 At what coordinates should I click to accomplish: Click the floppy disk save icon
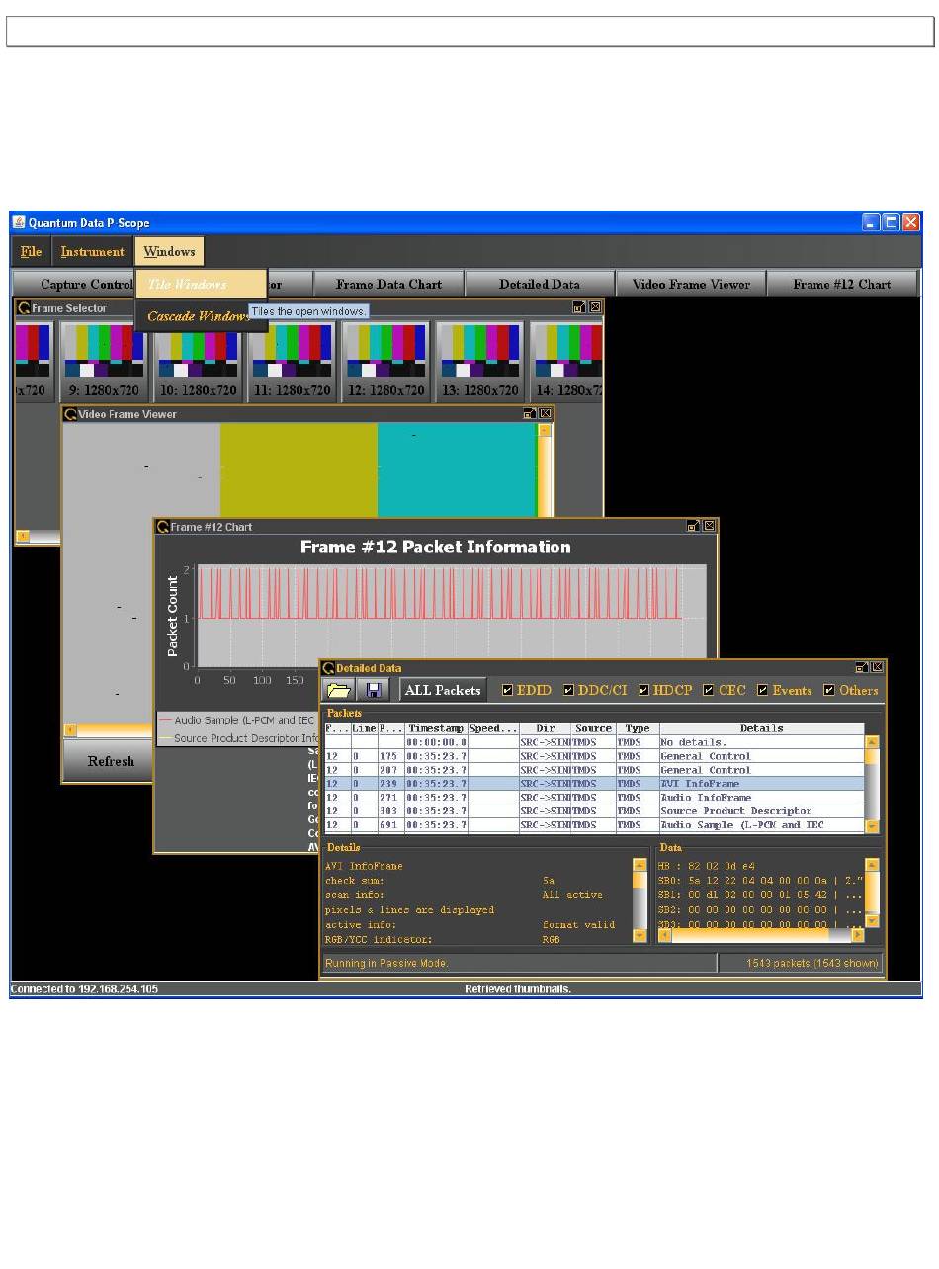click(375, 690)
